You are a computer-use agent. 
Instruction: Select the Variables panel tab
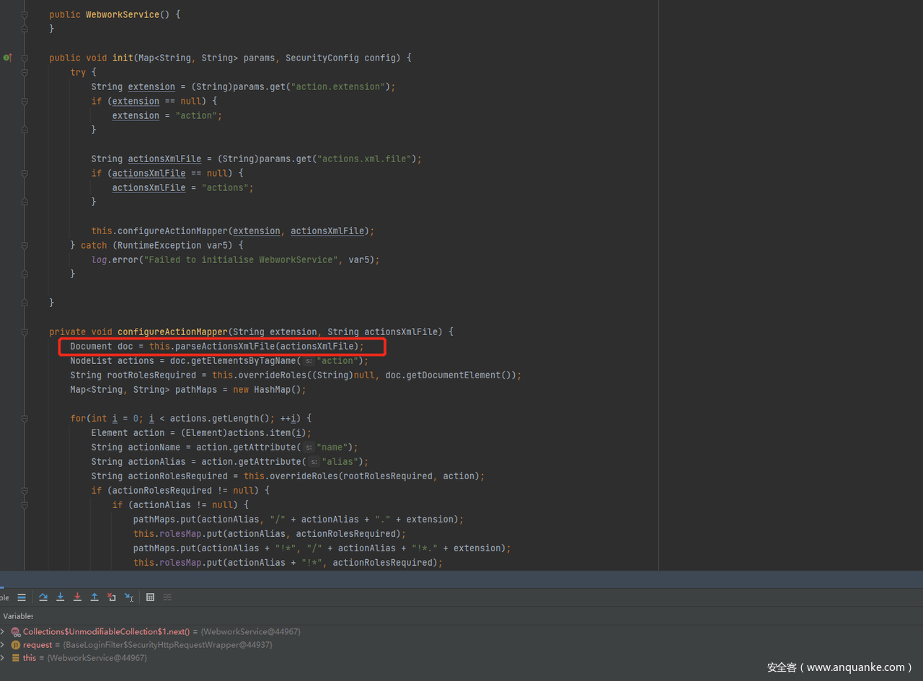17,616
